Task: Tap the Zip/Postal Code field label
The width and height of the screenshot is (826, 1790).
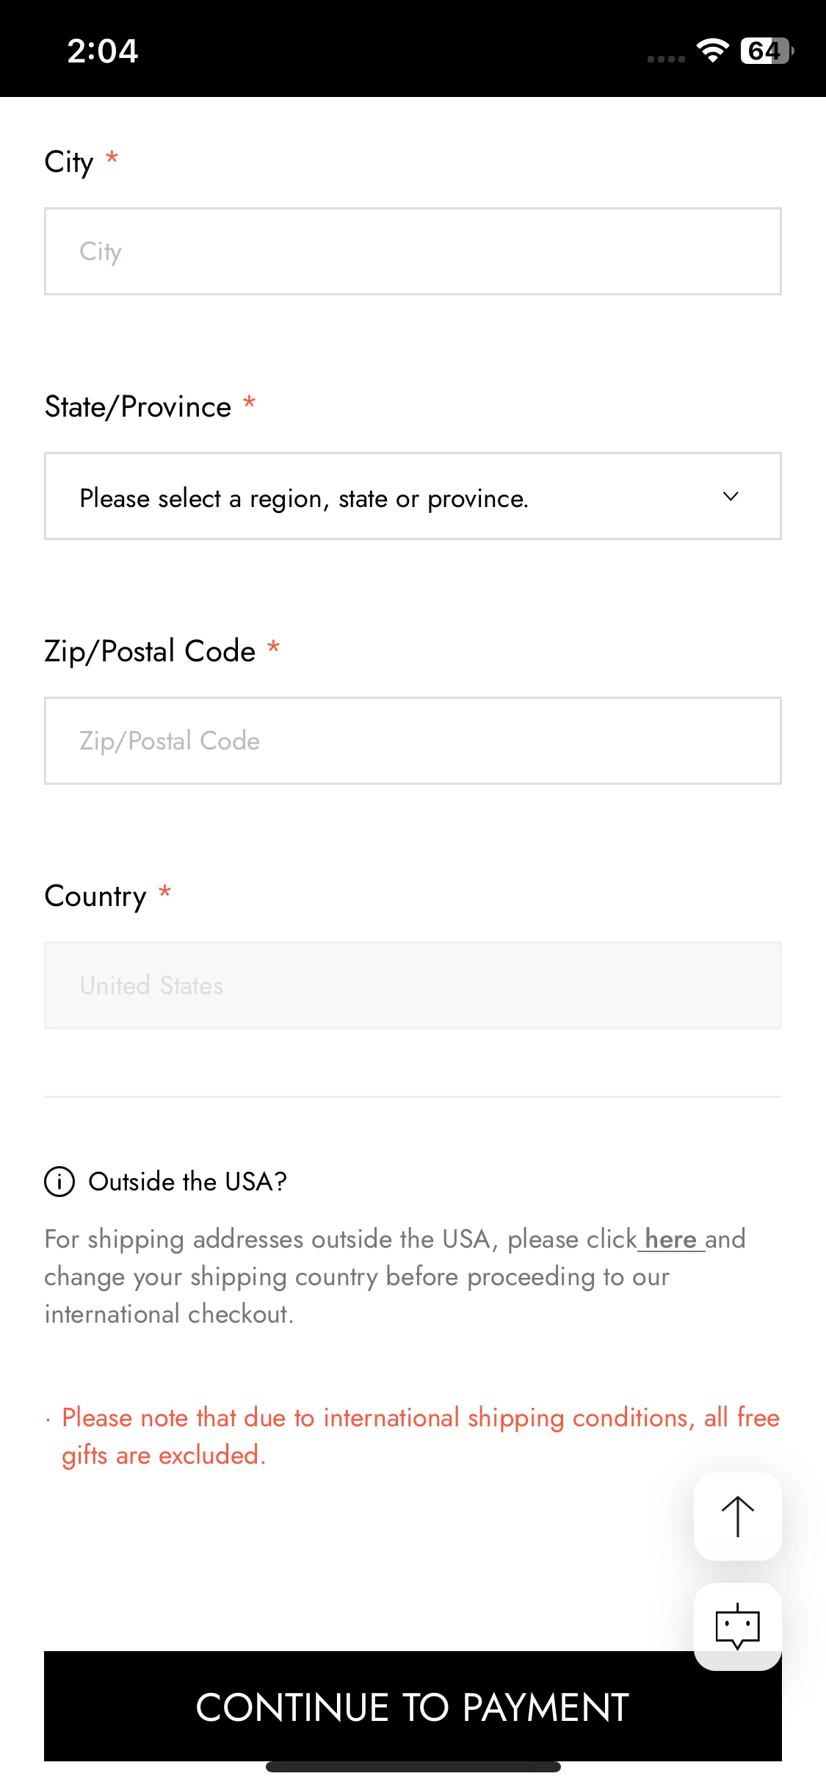Action: 150,651
